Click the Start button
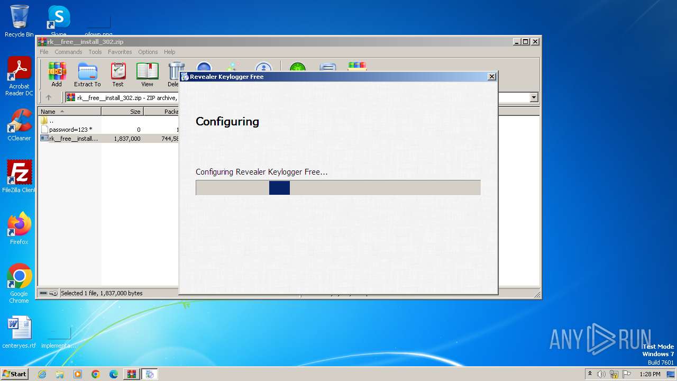This screenshot has width=677, height=381. point(15,374)
